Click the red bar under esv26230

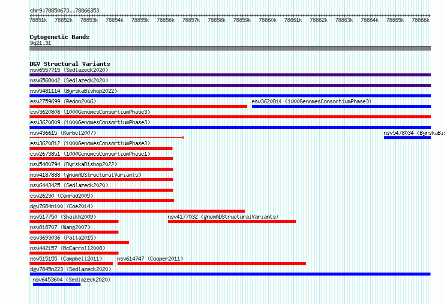(x=101, y=201)
